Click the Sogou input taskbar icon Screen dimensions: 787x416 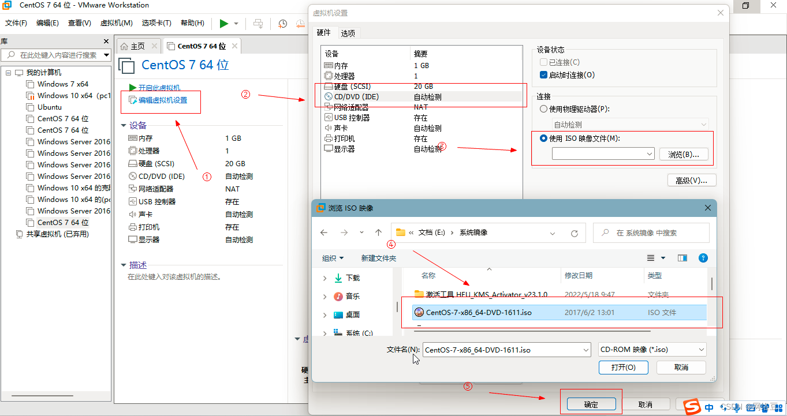click(x=691, y=407)
